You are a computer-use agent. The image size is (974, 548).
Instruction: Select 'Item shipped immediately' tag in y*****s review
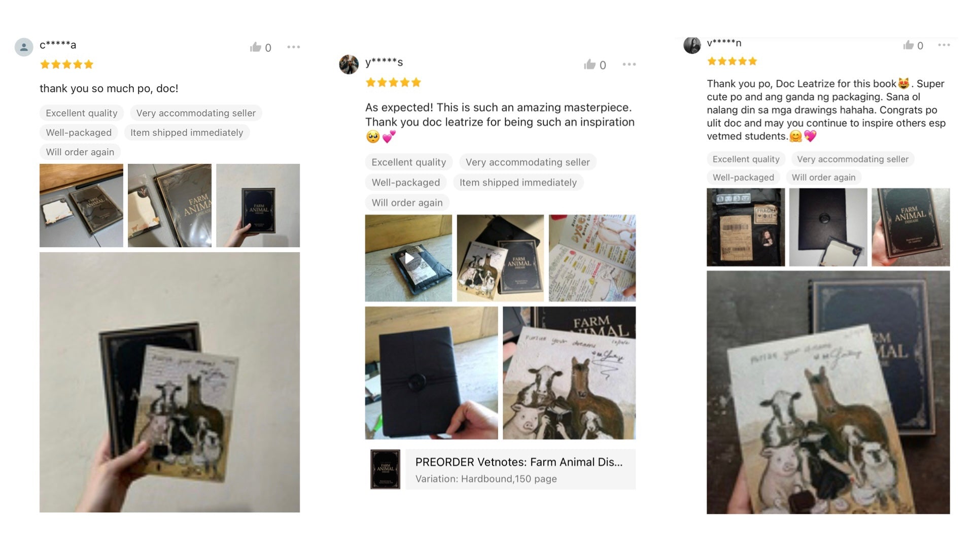[x=518, y=182]
